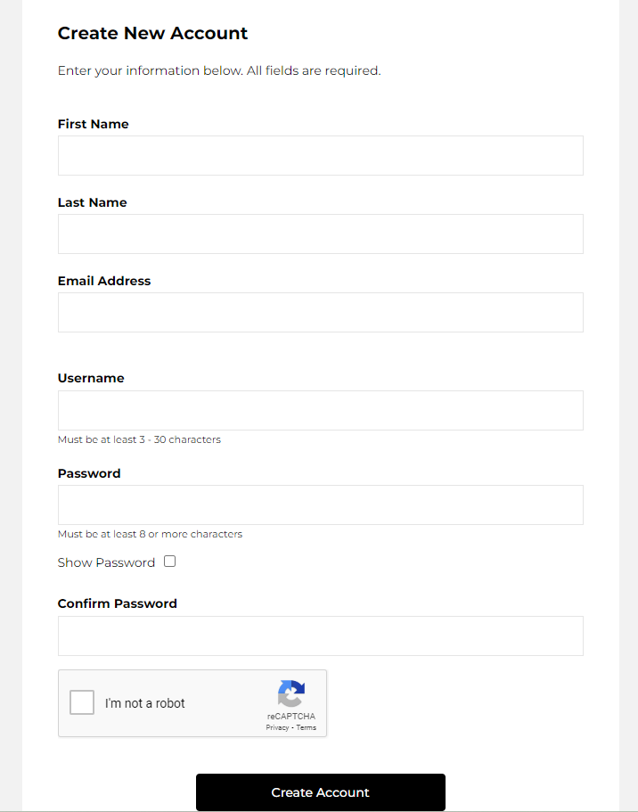
Task: Click into the Password field
Action: click(x=321, y=504)
